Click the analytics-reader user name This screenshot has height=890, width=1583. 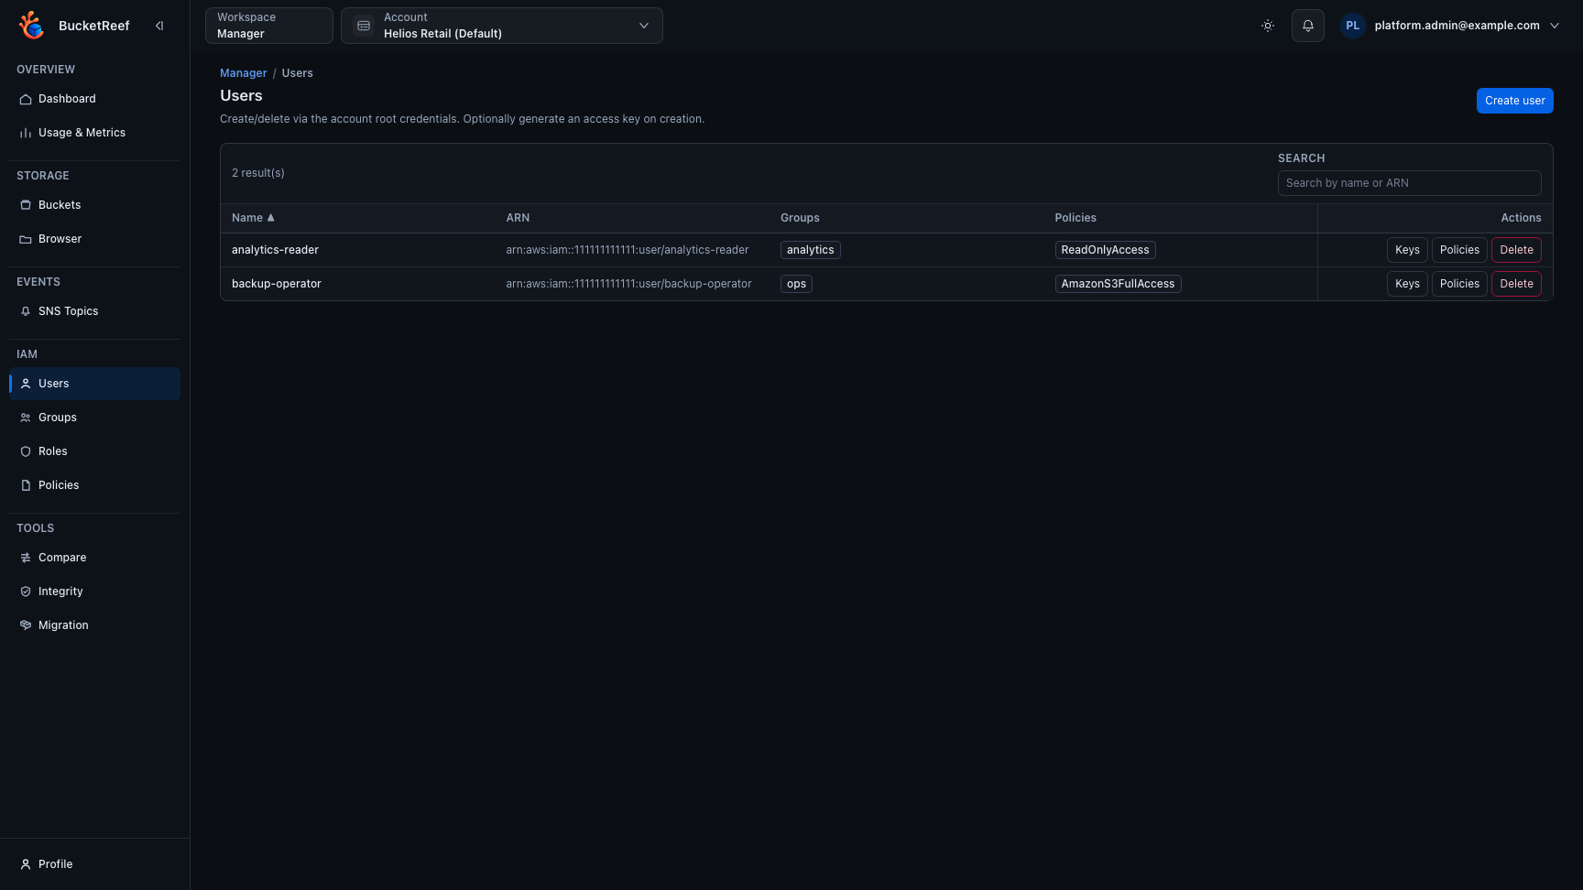(275, 250)
